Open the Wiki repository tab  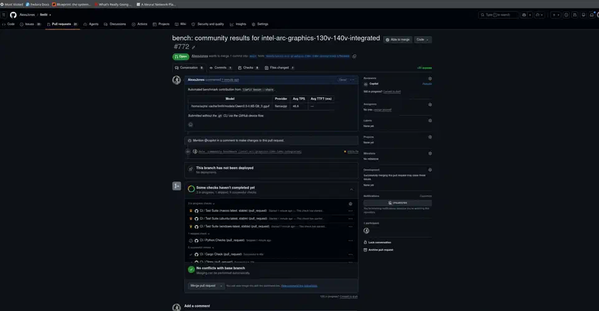[x=180, y=24]
